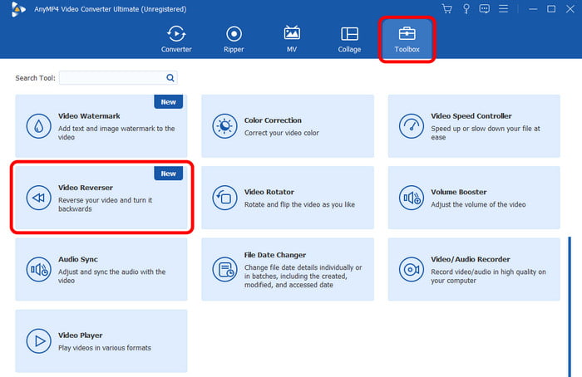This screenshot has height=377, width=582.
Task: Open the Converter tab
Action: pyautogui.click(x=176, y=39)
